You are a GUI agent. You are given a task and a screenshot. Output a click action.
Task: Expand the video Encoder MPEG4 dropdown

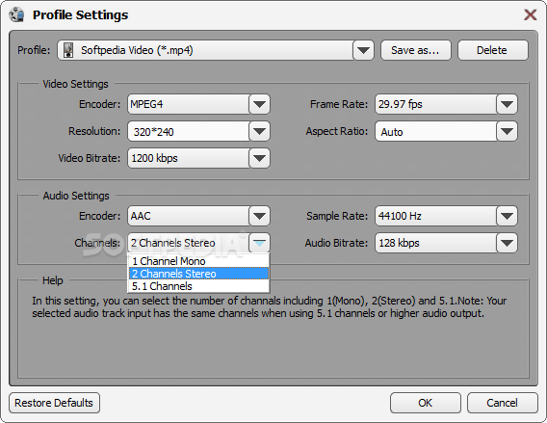click(259, 104)
